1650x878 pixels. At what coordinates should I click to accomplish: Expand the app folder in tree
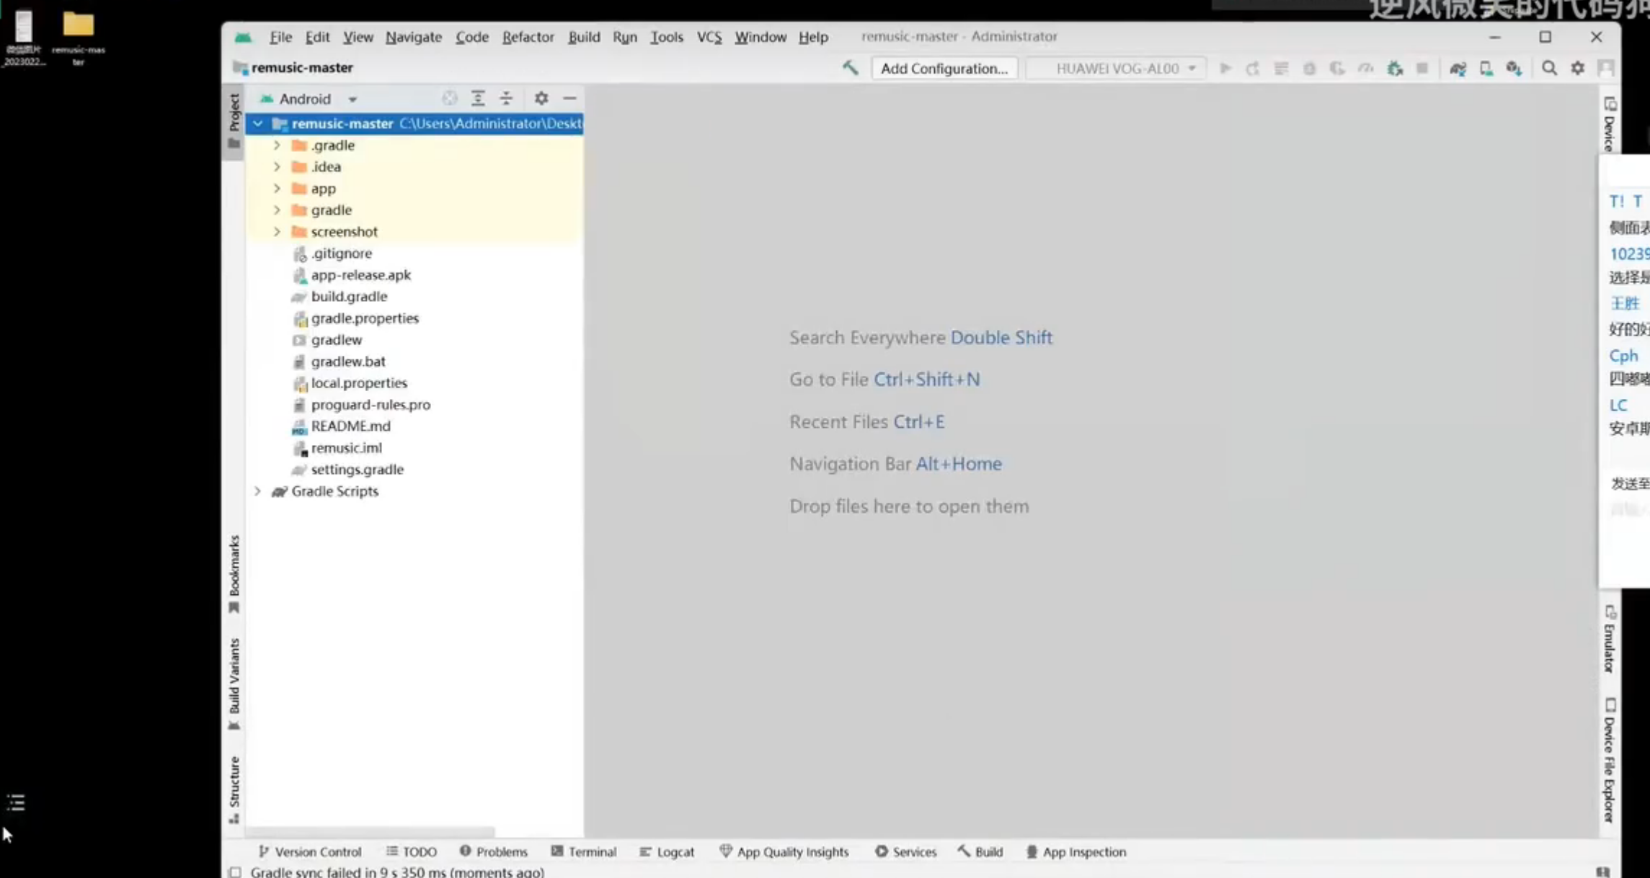tap(277, 189)
